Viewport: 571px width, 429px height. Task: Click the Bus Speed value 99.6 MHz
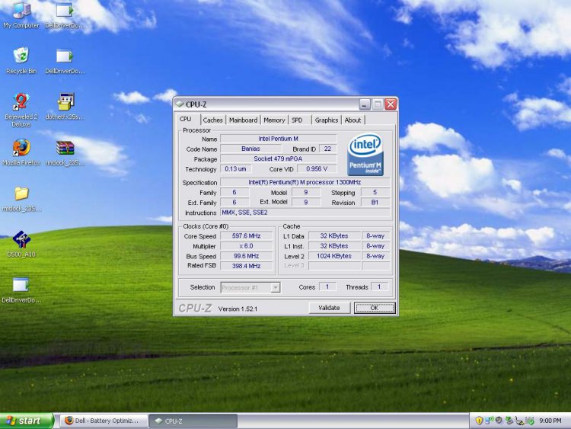click(x=246, y=256)
